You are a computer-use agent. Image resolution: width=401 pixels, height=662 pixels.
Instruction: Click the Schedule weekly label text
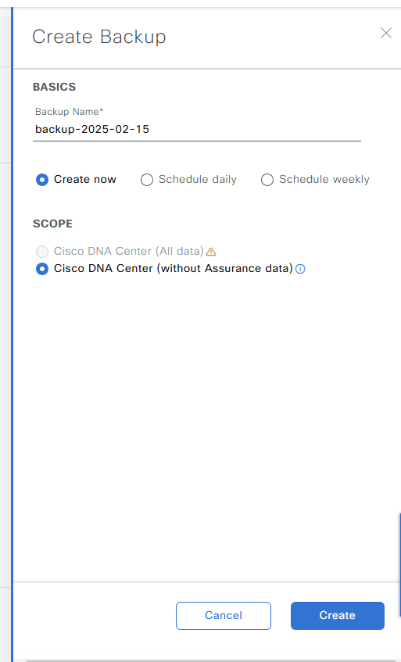point(324,180)
